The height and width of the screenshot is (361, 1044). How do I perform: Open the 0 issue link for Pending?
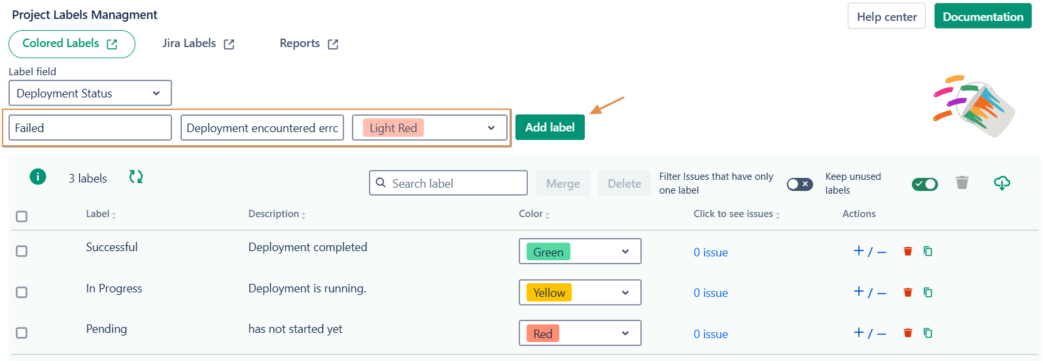(x=710, y=334)
